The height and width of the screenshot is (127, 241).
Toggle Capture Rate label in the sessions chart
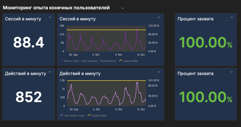tap(130, 61)
